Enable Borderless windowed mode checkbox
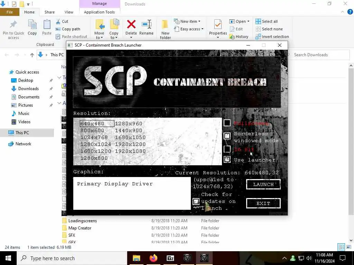Viewport: 354px width, 265px height. pyautogui.click(x=227, y=136)
